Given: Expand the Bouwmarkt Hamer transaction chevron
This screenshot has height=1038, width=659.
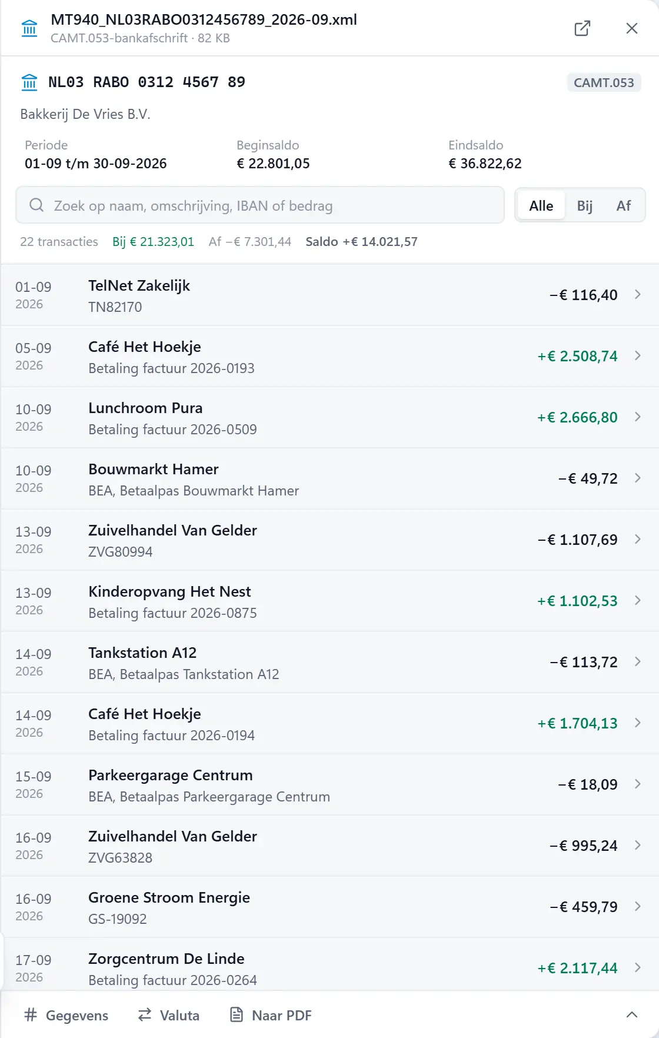Looking at the screenshot, I should 638,478.
